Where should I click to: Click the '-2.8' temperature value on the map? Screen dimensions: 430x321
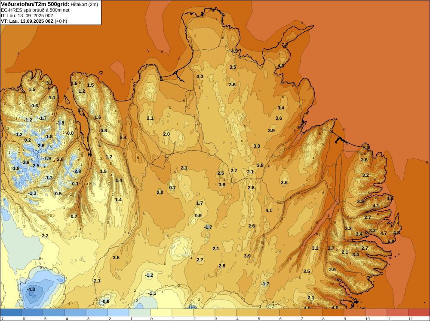pos(77,171)
